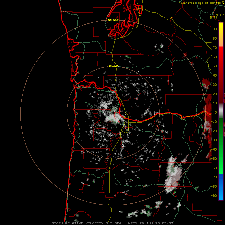Click the 100 NMI range ring label
The image size is (225, 225).
click(x=113, y=20)
